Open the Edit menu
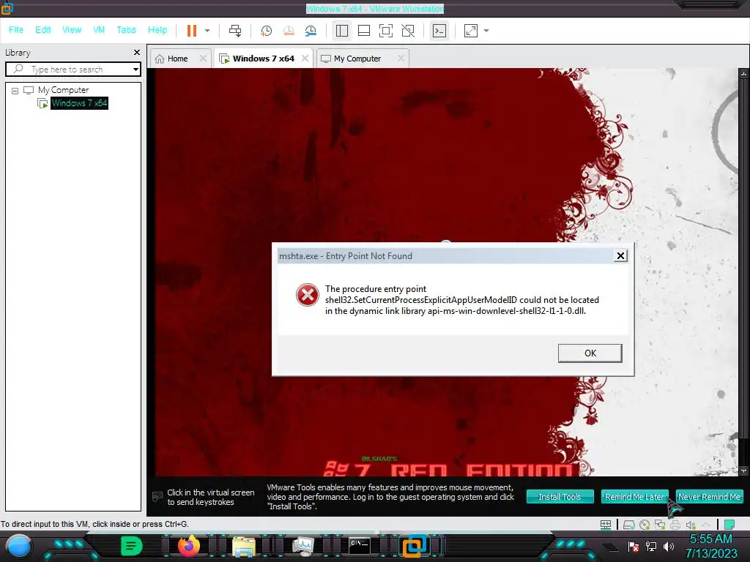The image size is (750, 562). point(43,29)
